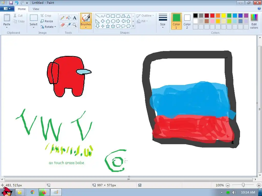Viewport: 262px width, 196px height.
Task: Choose the Six-point star shape
Action: pos(113,26)
